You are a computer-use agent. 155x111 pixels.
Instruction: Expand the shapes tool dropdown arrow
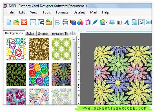(x=107, y=22)
